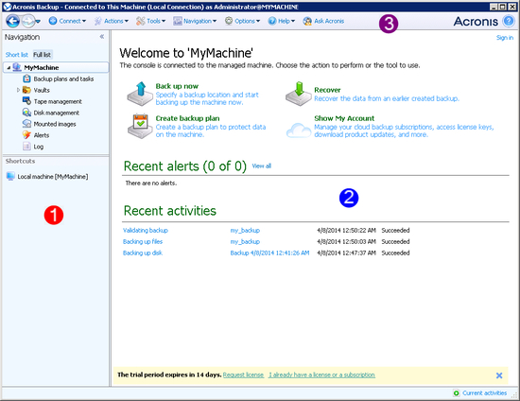
Task: Open the navigation history dropdown arrow
Action: 38,22
